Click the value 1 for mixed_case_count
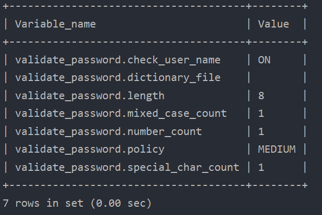Screen dimensions: 322x215 point(261,113)
